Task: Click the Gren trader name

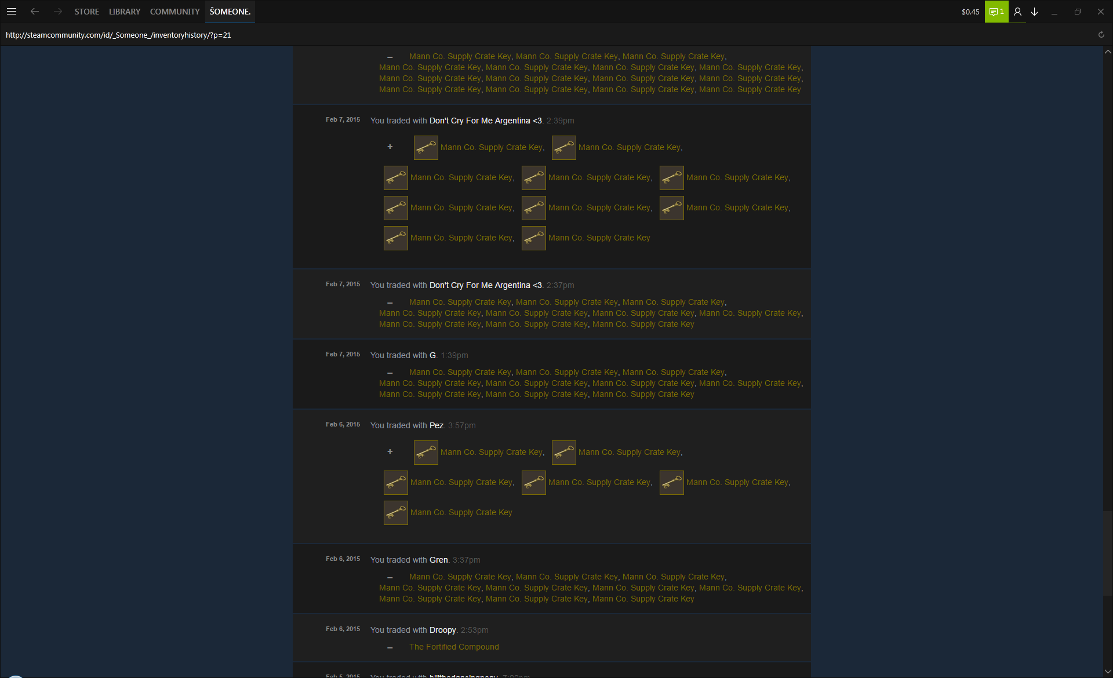Action: coord(438,560)
